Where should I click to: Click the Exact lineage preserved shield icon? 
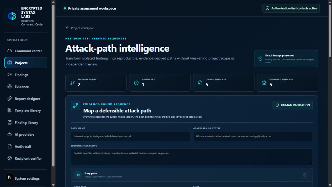260,59
